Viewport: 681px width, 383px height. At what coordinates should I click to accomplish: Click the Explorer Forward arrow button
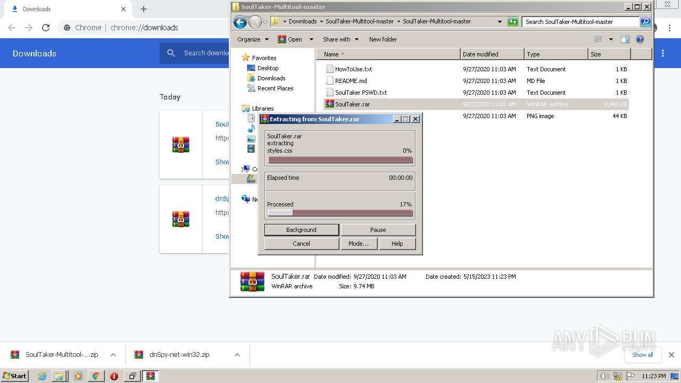(255, 22)
